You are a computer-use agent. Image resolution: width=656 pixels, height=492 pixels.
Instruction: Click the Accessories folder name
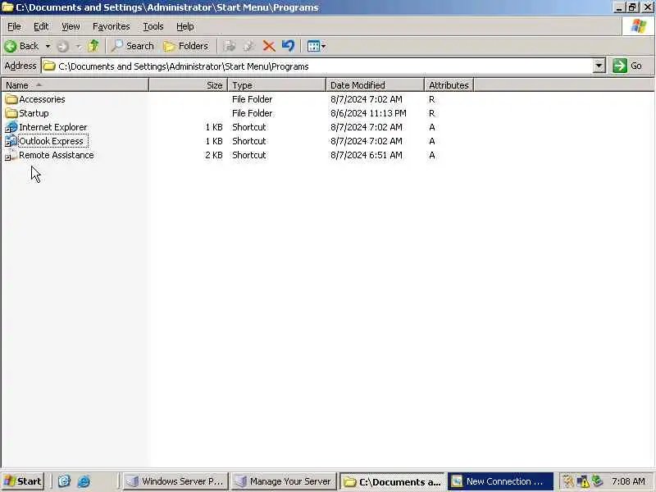click(43, 99)
